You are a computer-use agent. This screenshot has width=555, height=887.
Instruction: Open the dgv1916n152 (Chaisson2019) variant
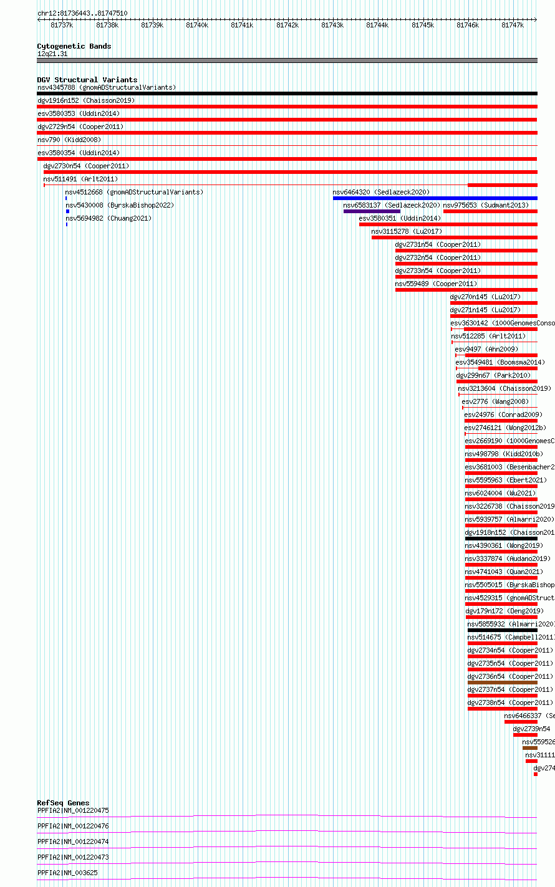coord(86,100)
